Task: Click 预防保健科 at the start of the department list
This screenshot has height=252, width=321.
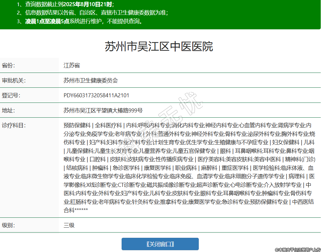Action: tap(77, 125)
